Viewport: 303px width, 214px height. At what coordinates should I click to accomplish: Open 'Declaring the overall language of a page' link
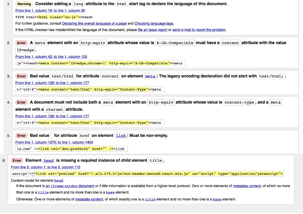[x=94, y=23]
